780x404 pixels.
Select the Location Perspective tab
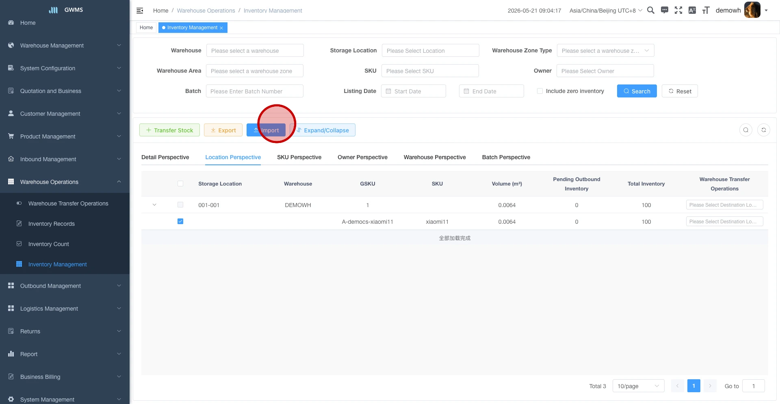click(233, 157)
